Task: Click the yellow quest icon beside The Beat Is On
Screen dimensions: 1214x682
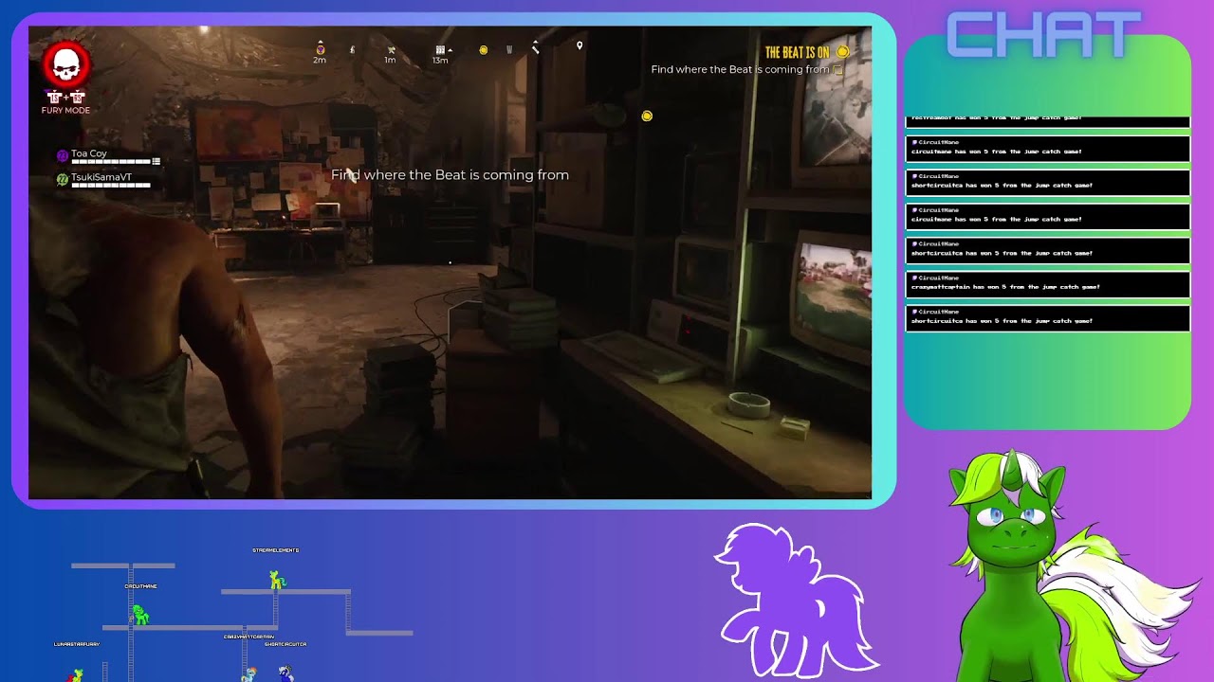Action: tap(842, 52)
